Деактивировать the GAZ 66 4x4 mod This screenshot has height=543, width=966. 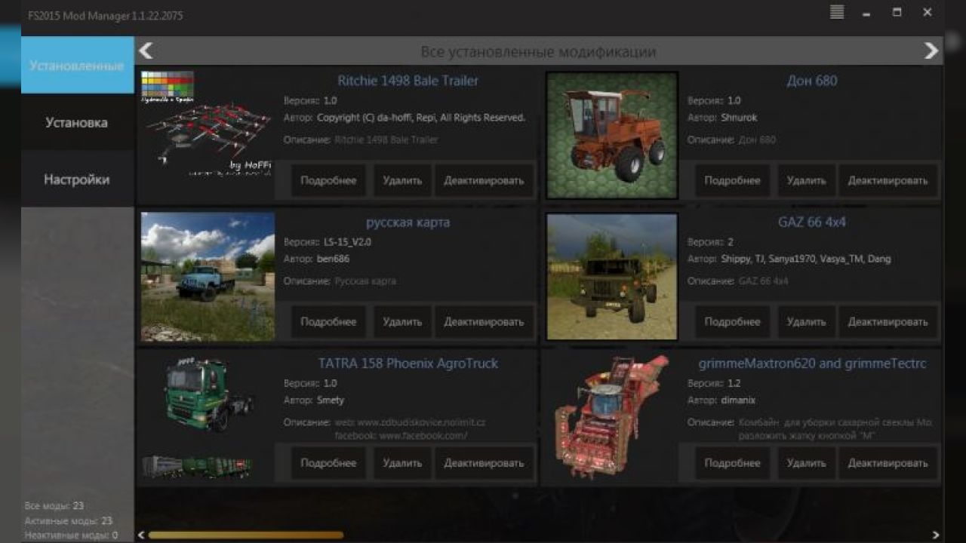pyautogui.click(x=888, y=321)
